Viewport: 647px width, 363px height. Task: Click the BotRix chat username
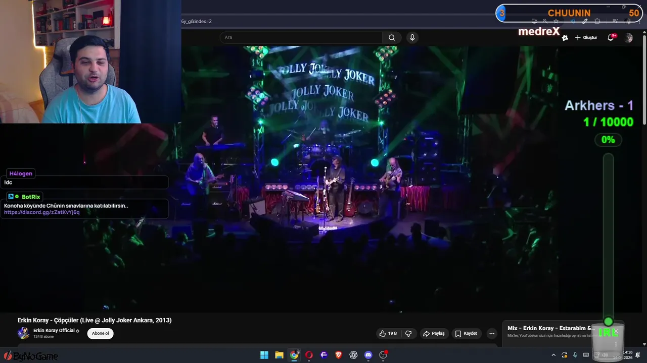point(31,197)
